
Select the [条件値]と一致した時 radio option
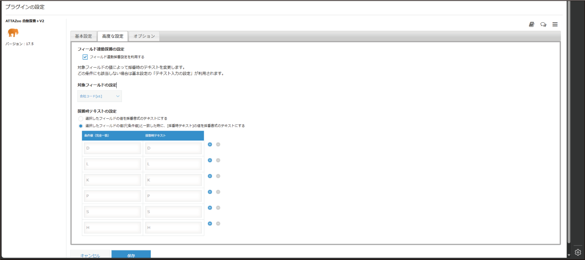pos(81,126)
